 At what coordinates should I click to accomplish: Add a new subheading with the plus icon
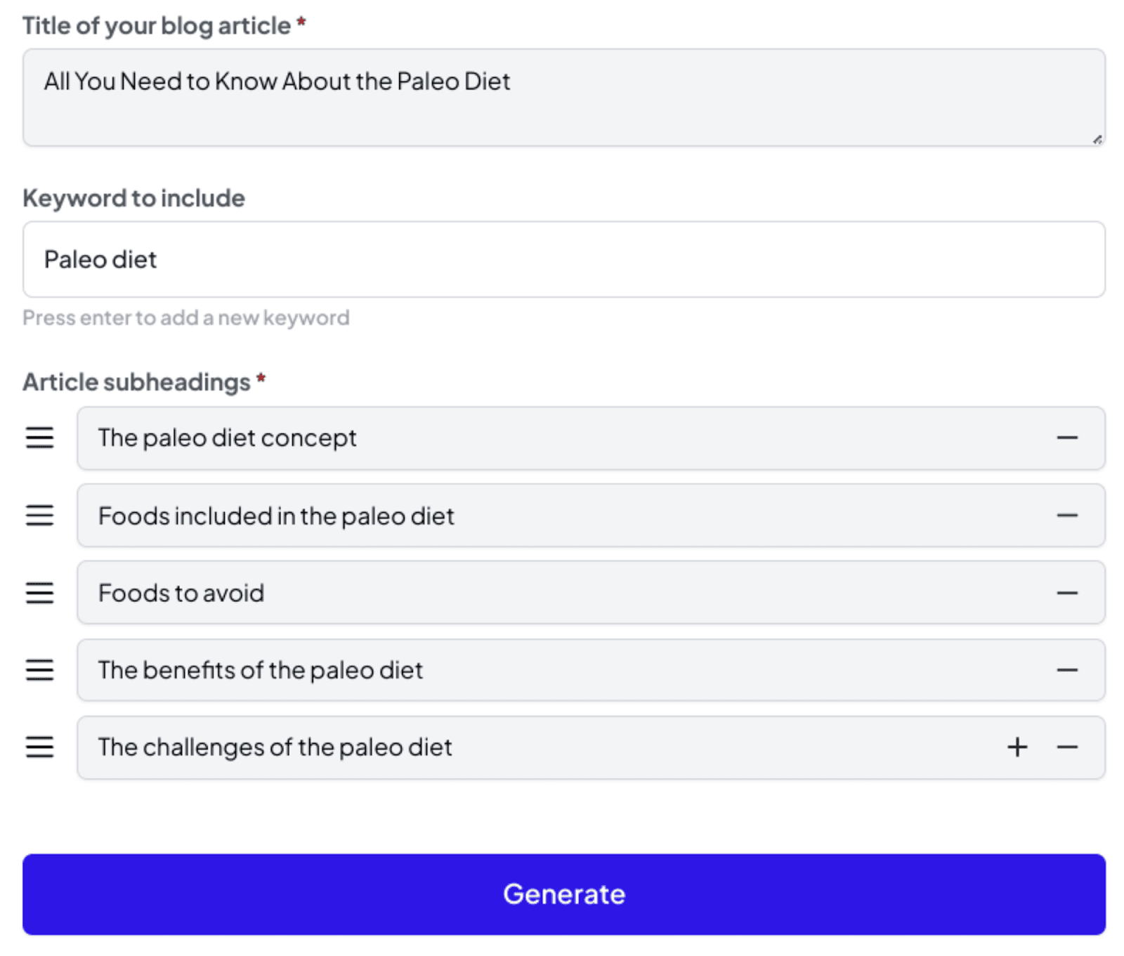coord(1016,747)
